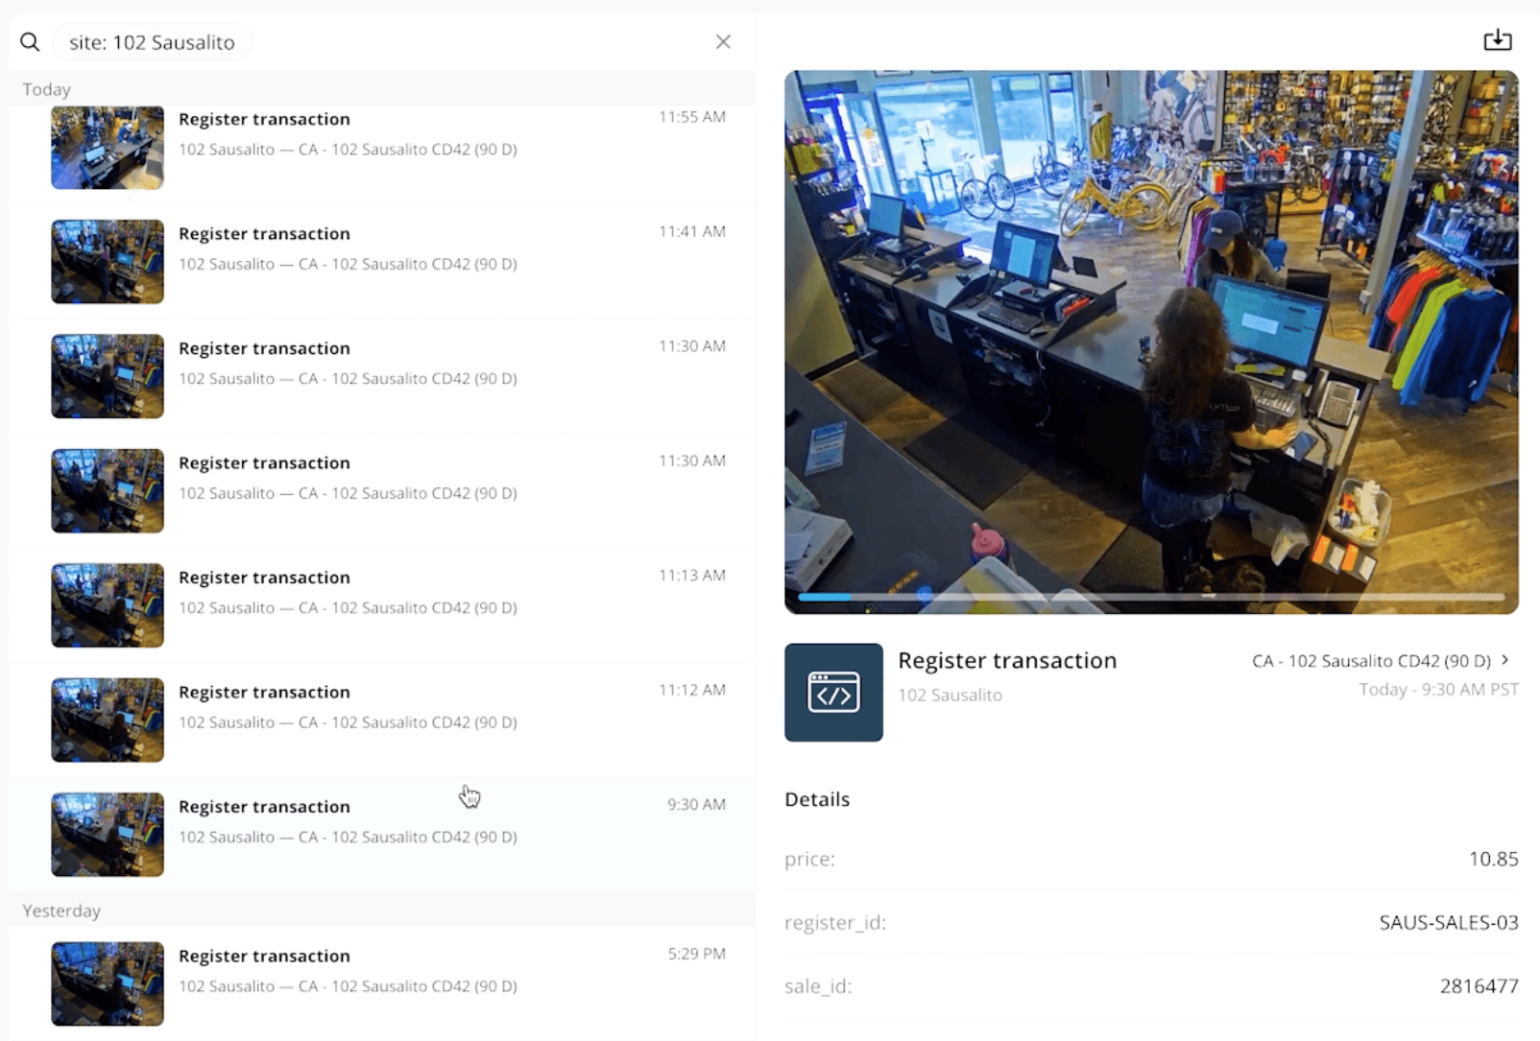Click the video preview of the register
The width and height of the screenshot is (1540, 1041).
pyautogui.click(x=1151, y=342)
